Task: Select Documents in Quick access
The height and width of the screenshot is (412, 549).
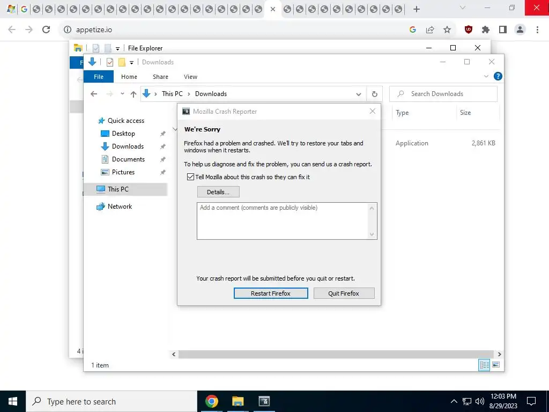Action: (128, 159)
